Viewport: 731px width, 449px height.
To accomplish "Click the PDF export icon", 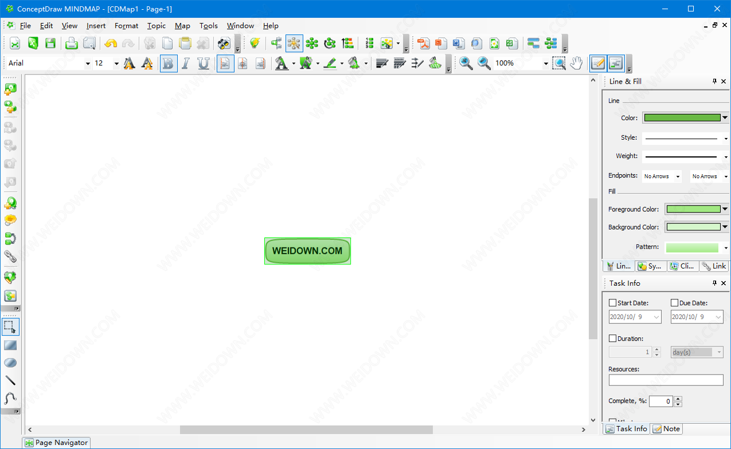I will [423, 43].
